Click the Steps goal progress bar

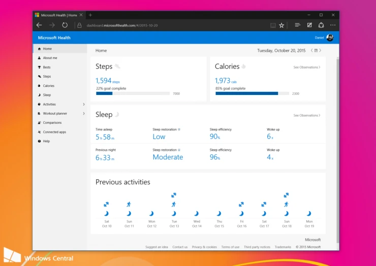click(x=133, y=93)
